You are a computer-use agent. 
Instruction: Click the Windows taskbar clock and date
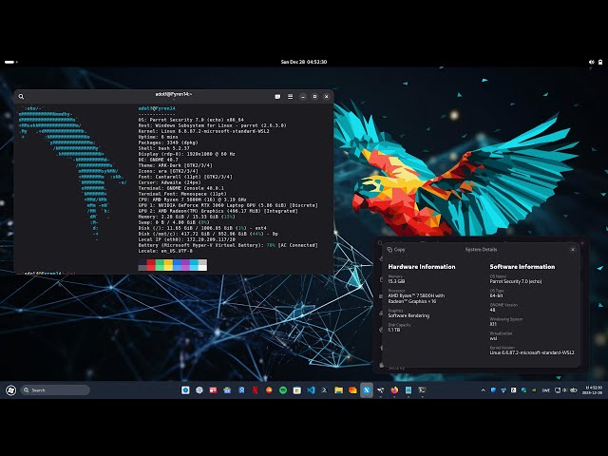[x=592, y=390]
